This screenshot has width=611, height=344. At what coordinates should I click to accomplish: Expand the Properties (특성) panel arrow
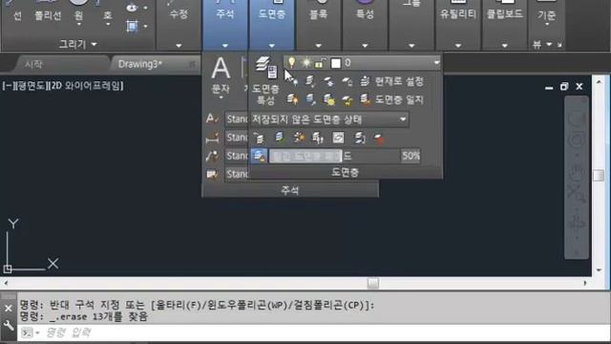pos(365,46)
